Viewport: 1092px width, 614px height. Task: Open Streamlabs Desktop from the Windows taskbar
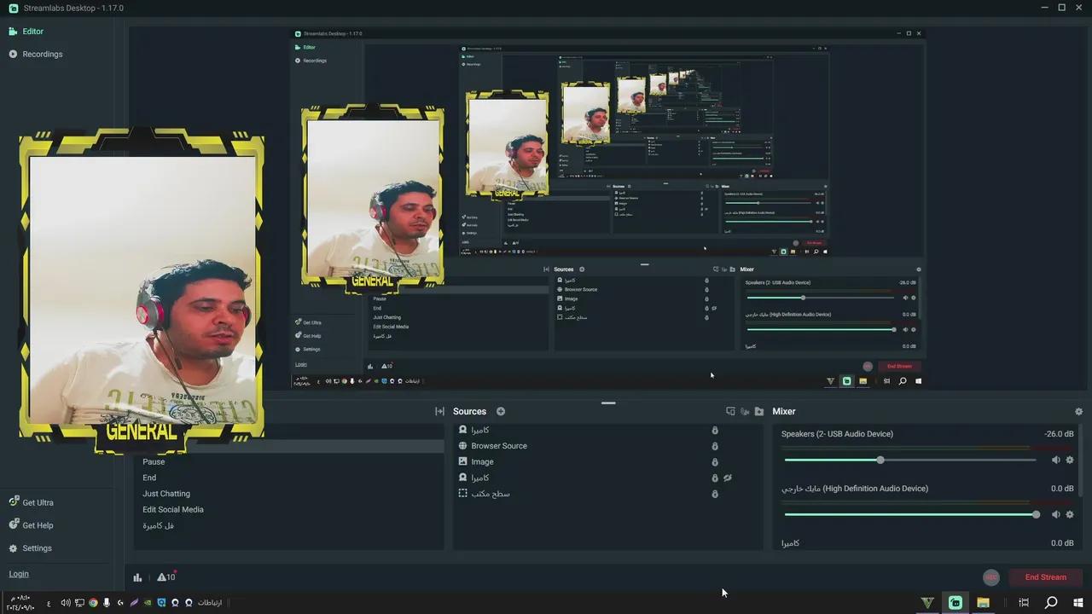click(x=955, y=603)
